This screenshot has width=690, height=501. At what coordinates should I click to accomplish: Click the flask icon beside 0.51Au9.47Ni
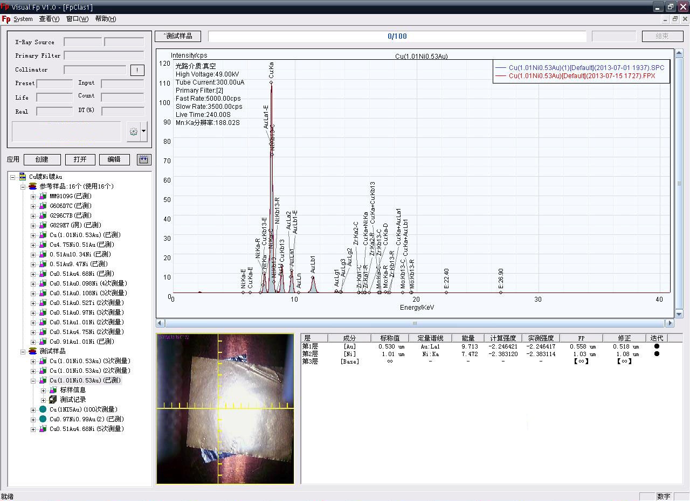(43, 264)
